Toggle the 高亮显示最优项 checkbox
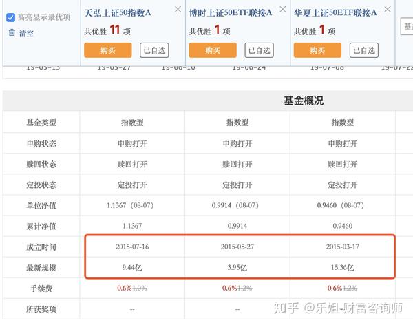This screenshot has width=413, height=325. (10, 18)
